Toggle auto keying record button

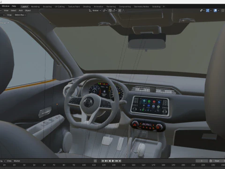[95, 161]
